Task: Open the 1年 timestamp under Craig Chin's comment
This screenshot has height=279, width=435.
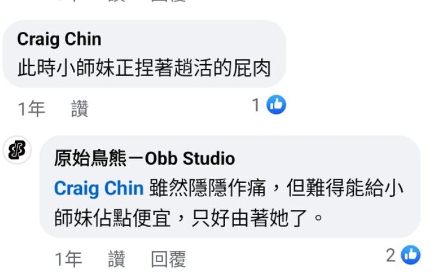Action: (31, 109)
